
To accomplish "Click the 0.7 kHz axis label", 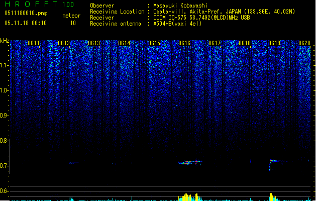I will coord(4,166).
